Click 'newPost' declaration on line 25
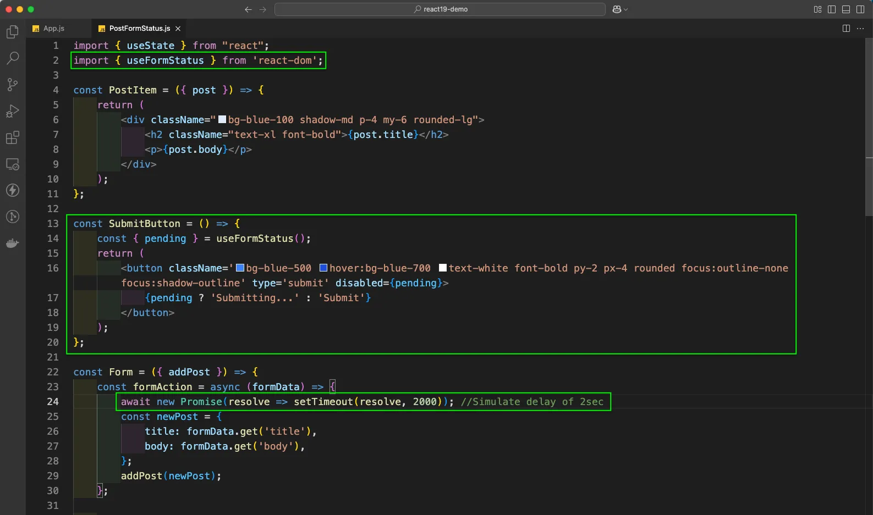Image resolution: width=873 pixels, height=515 pixels. (177, 417)
